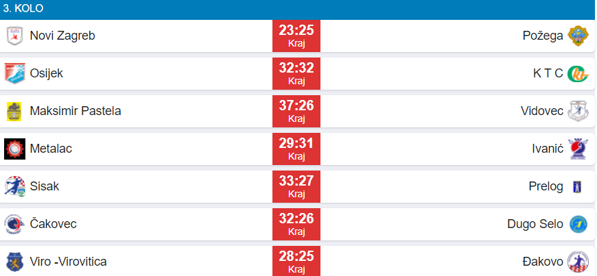This screenshot has width=597, height=276.
Task: Click the Viro-Virovitica shield crest
Action: (x=14, y=262)
